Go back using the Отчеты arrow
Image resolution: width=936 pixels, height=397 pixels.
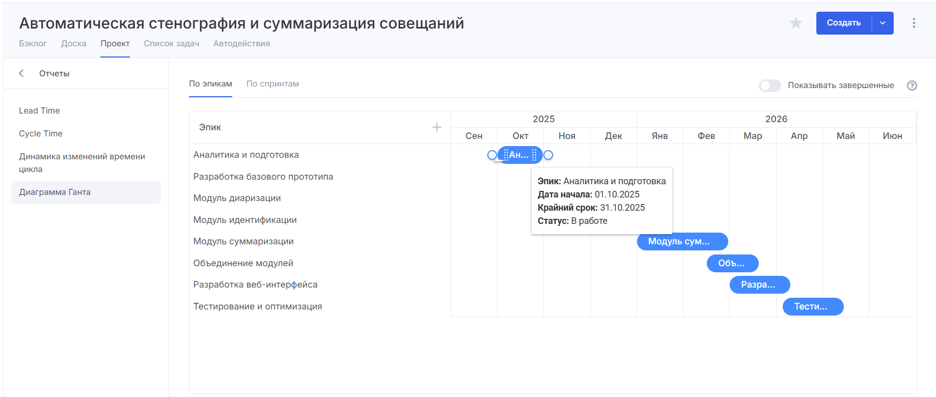click(x=21, y=73)
